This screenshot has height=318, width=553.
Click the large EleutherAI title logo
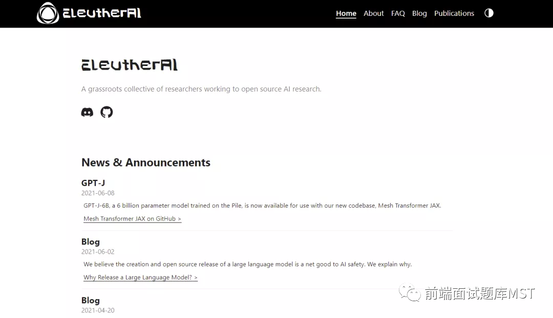[x=130, y=65]
